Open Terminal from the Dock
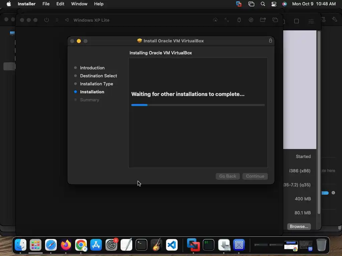 point(141,245)
